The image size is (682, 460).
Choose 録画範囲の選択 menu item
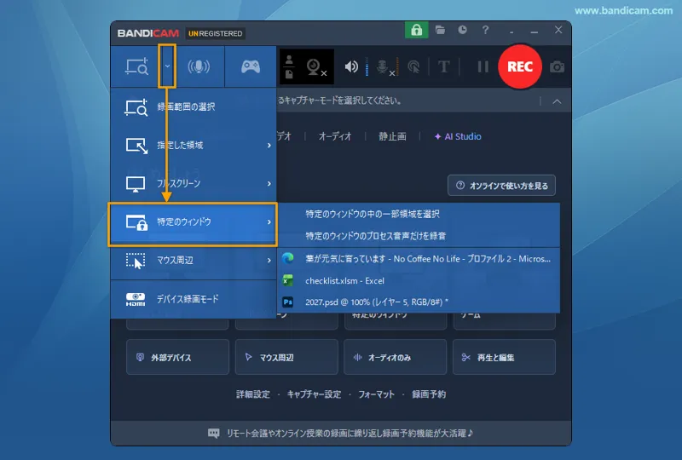click(194, 107)
